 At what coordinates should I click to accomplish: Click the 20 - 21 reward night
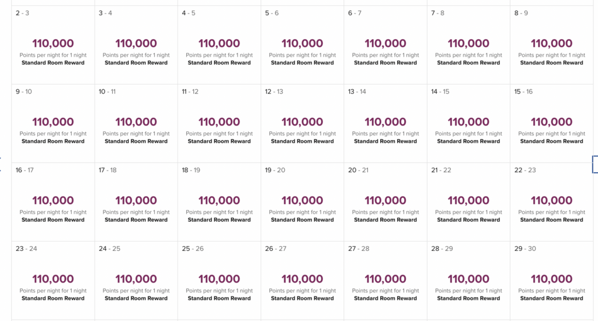(385, 203)
